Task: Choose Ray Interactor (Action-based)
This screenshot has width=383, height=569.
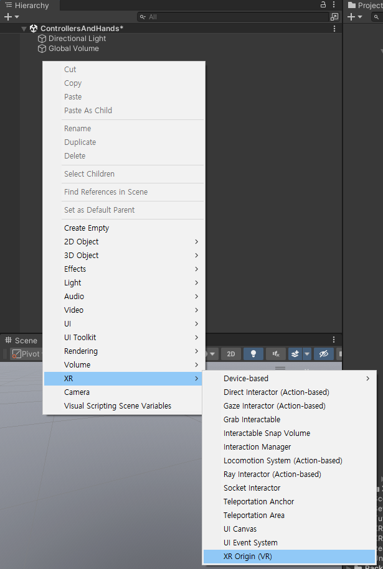Action: coord(290,474)
